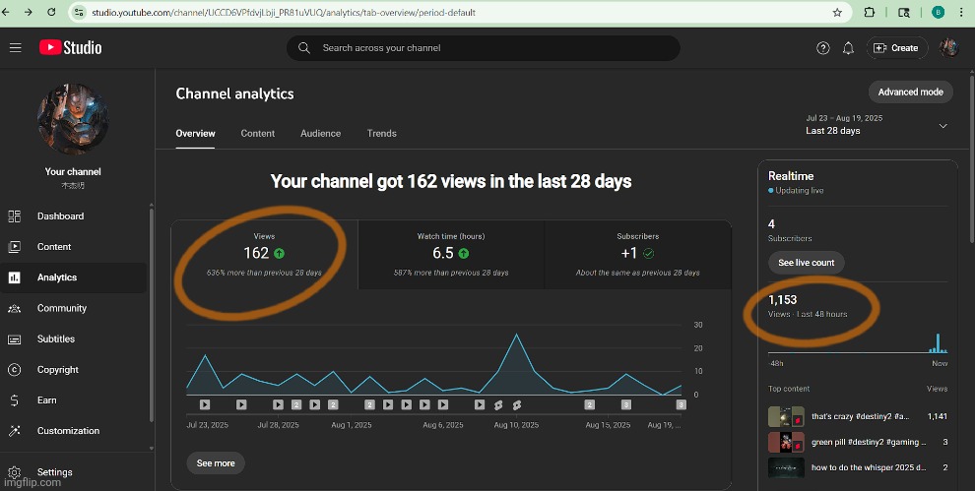This screenshot has width=975, height=491.
Task: Switch to the Audience tab
Action: tap(320, 133)
